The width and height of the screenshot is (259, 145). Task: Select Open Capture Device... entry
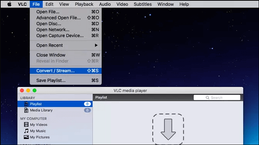(x=66, y=35)
